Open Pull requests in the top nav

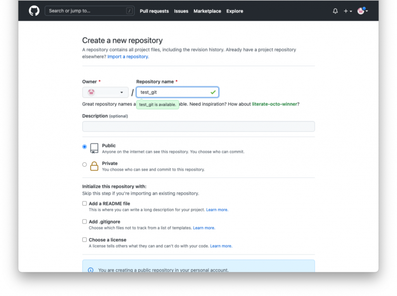point(154,11)
